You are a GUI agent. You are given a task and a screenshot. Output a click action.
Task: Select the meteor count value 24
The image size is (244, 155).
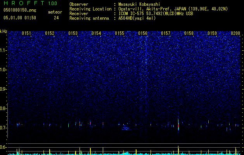[x=56, y=18]
